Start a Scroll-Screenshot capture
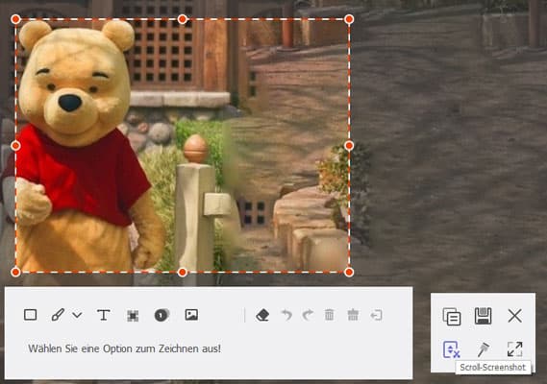Screen dimensions: 547x384 click(x=451, y=349)
